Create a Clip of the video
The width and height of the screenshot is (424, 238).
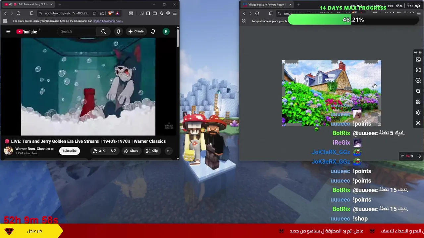(x=152, y=151)
